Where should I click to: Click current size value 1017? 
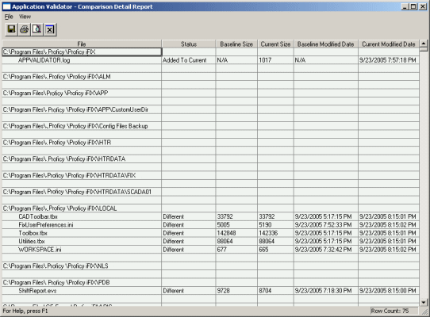click(x=275, y=60)
